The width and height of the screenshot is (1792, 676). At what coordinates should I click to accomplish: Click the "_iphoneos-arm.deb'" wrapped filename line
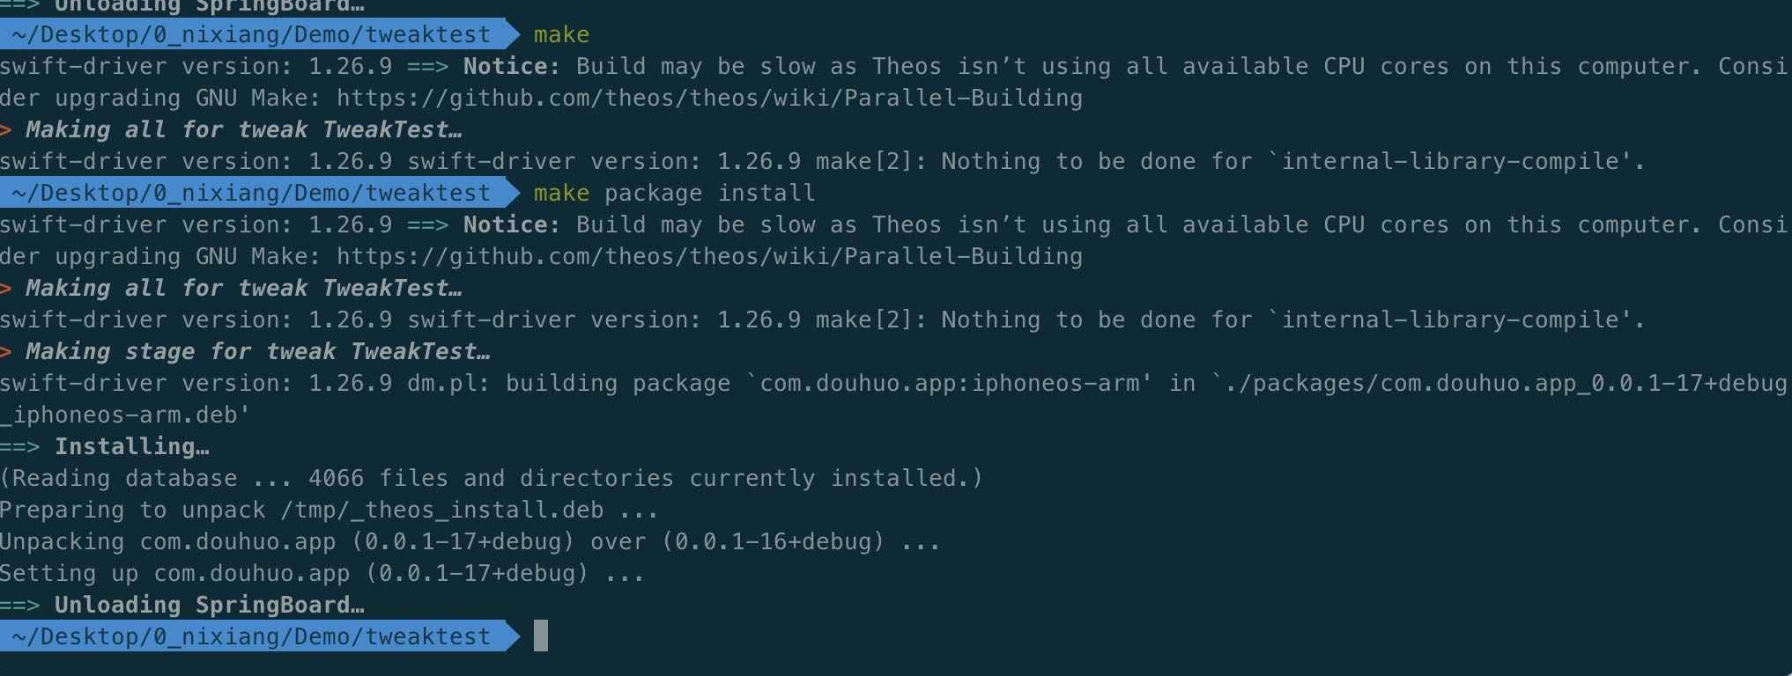(x=125, y=415)
